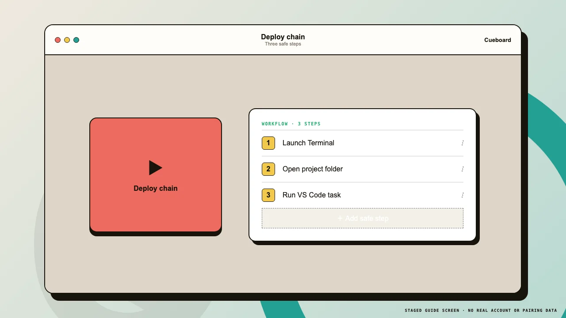Minimize the window with the yellow dot
566x318 pixels.
click(x=67, y=40)
